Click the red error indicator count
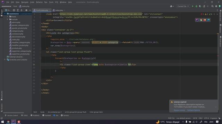This screenshot has width=222, height=124. (x=202, y=14)
